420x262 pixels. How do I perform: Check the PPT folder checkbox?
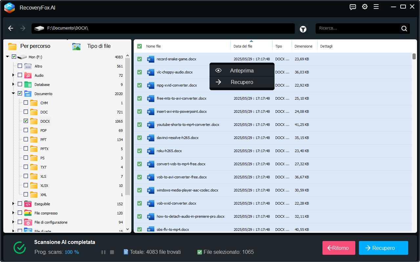click(26, 139)
